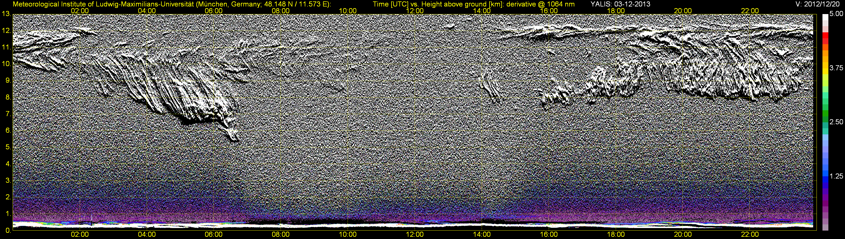Click the top time axis label 12:00
845x239 pixels.
(x=415, y=11)
